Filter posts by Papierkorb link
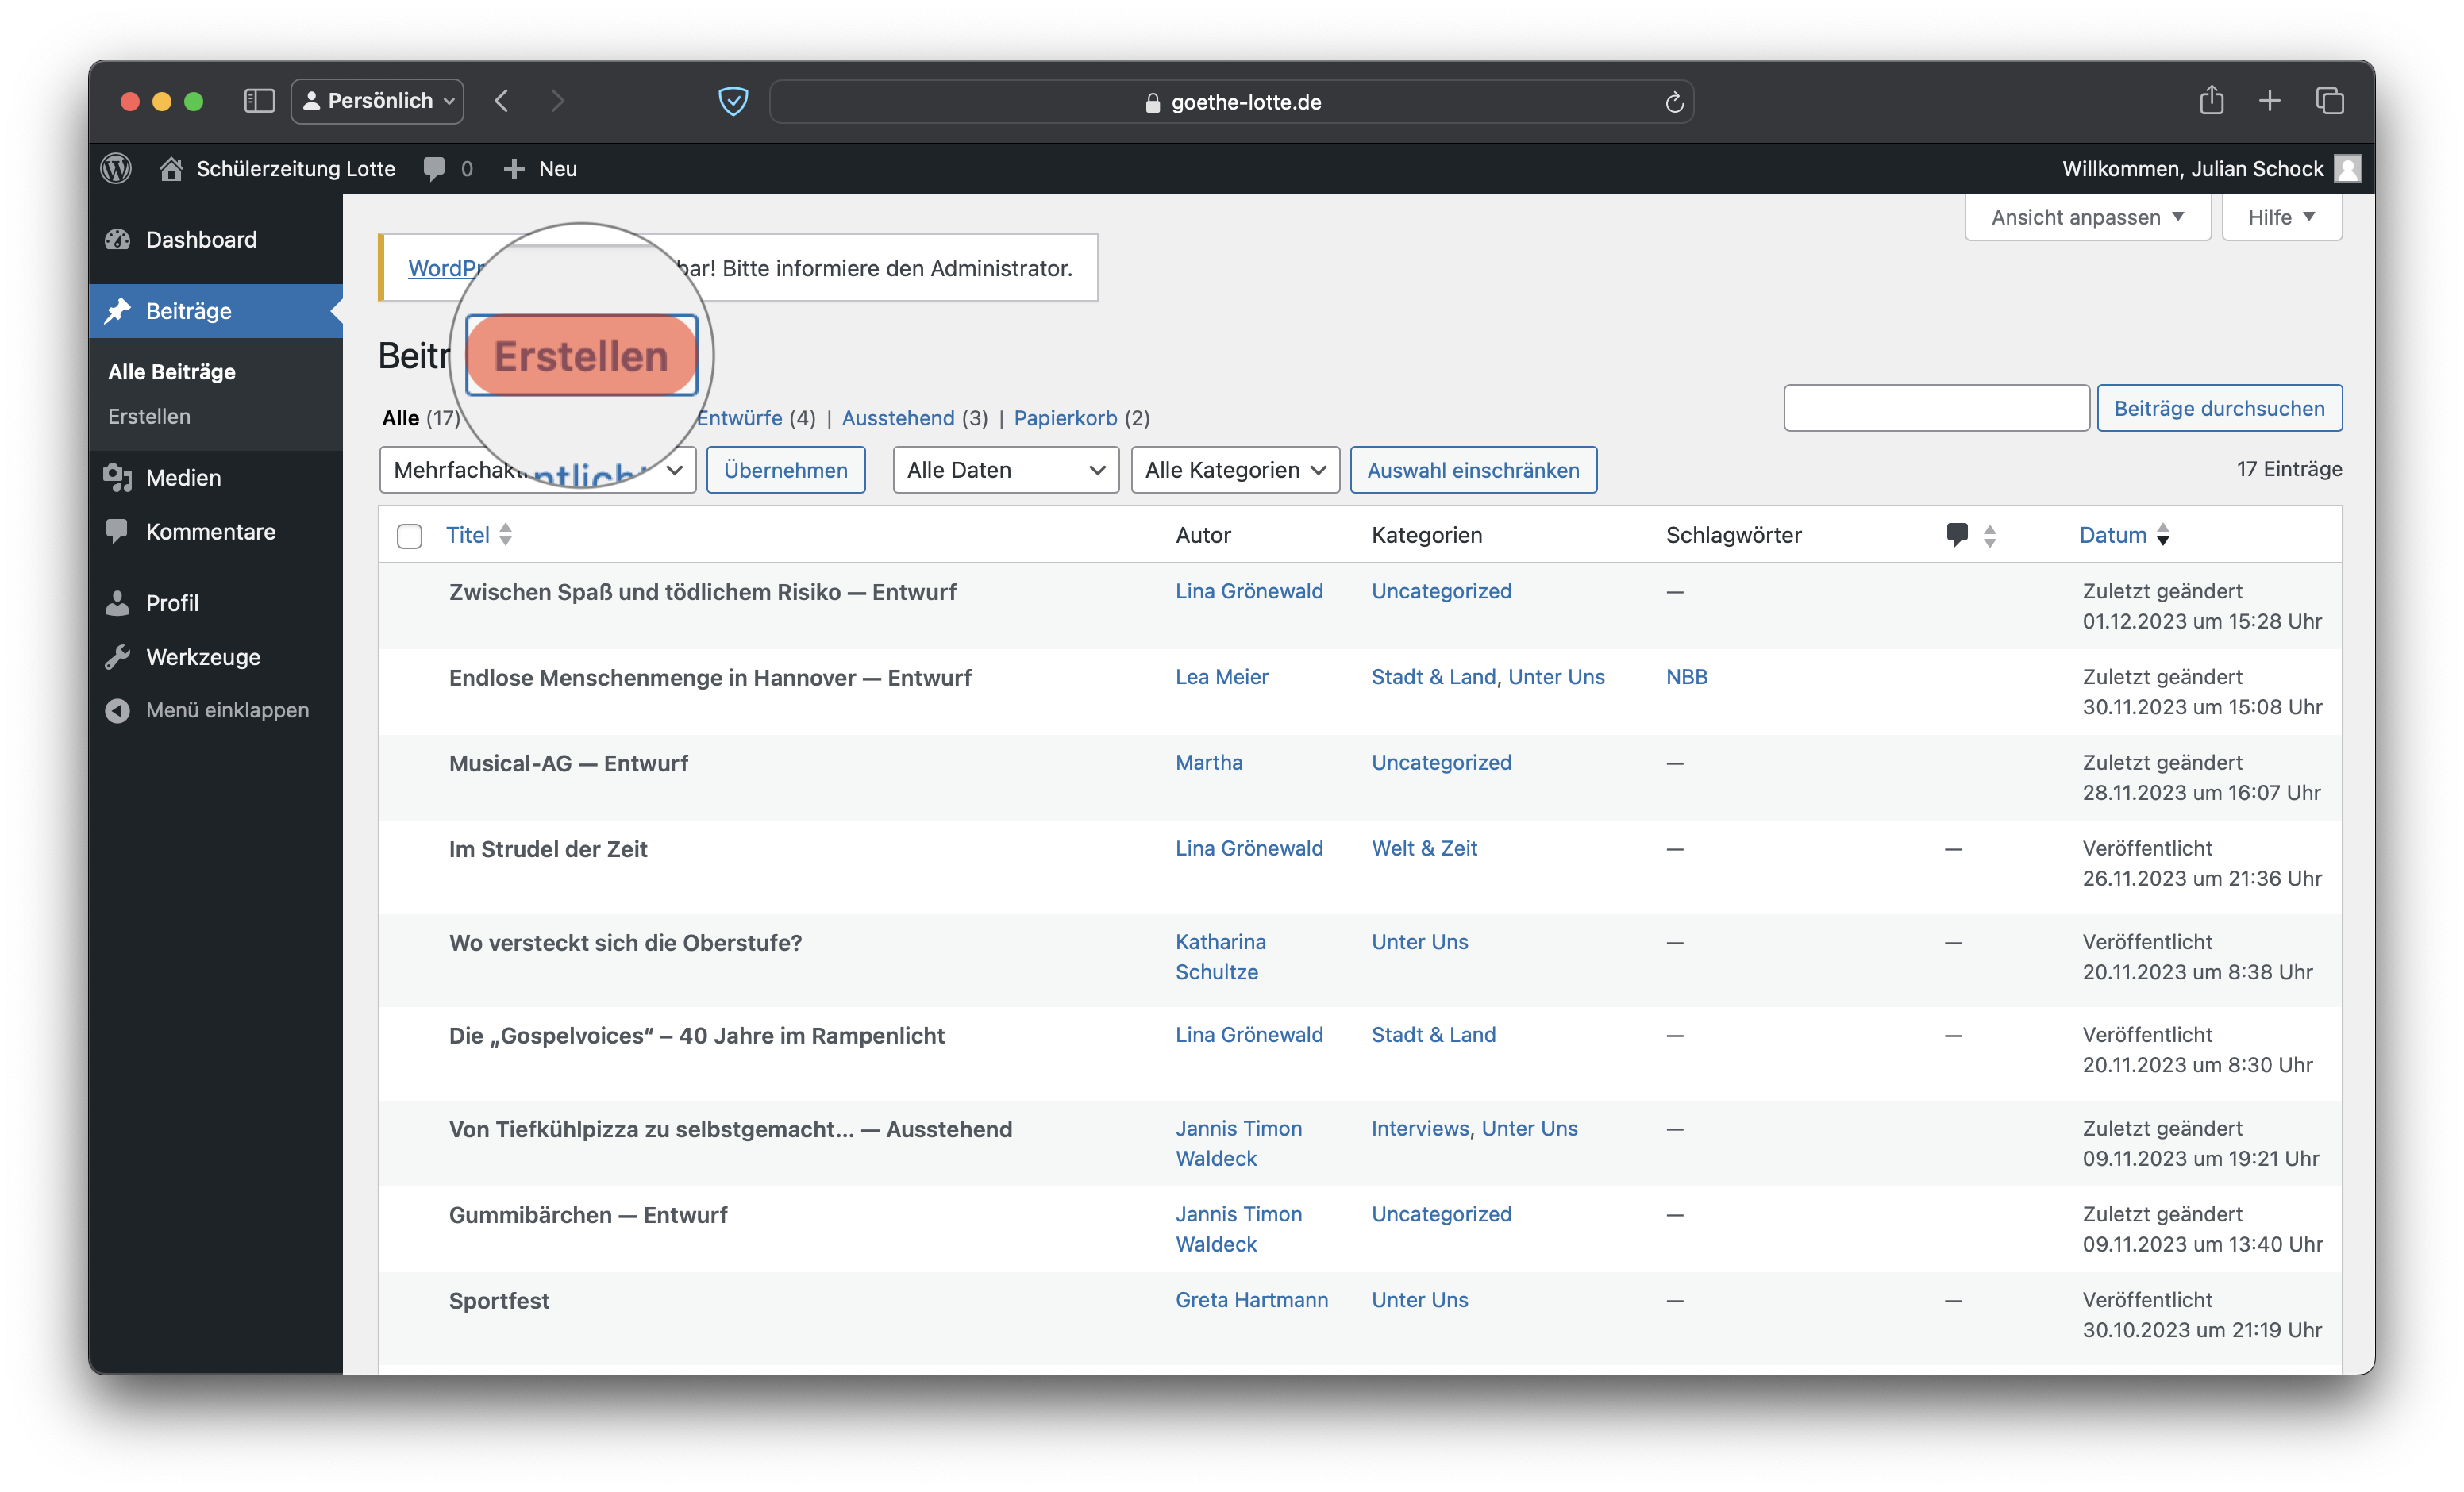Image resolution: width=2464 pixels, height=1492 pixels. [1065, 418]
